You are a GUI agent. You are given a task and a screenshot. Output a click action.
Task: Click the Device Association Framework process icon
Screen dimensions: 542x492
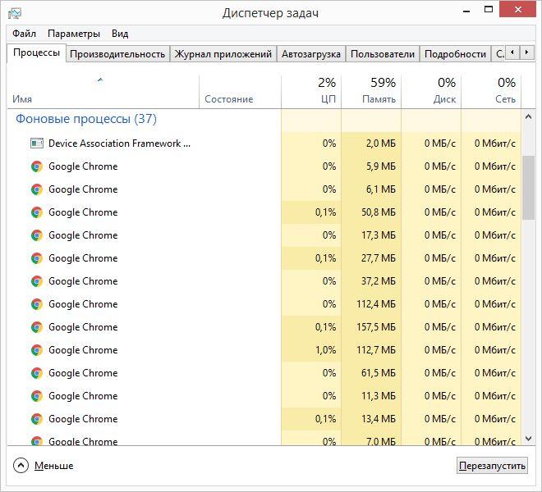37,143
